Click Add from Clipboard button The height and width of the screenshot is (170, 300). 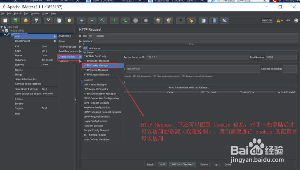pyautogui.click(x=182, y=165)
